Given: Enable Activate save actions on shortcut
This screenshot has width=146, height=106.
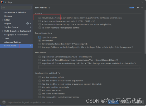Looking at the screenshot, I should 40,21.
